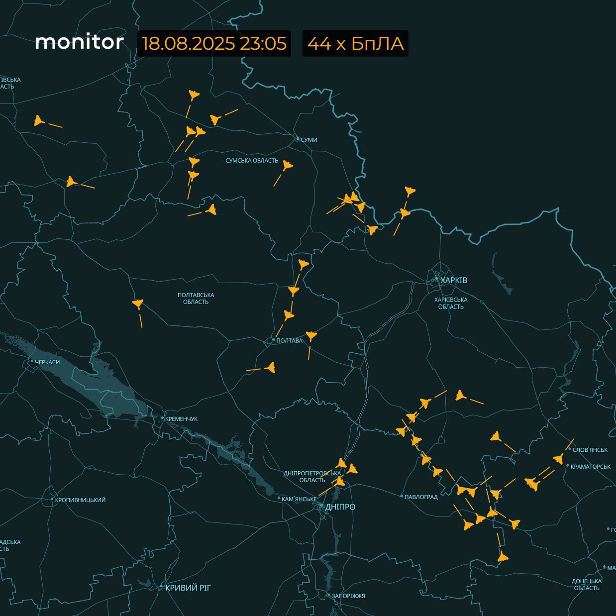
Task: Click the Павлоград city label
Action: (421, 497)
